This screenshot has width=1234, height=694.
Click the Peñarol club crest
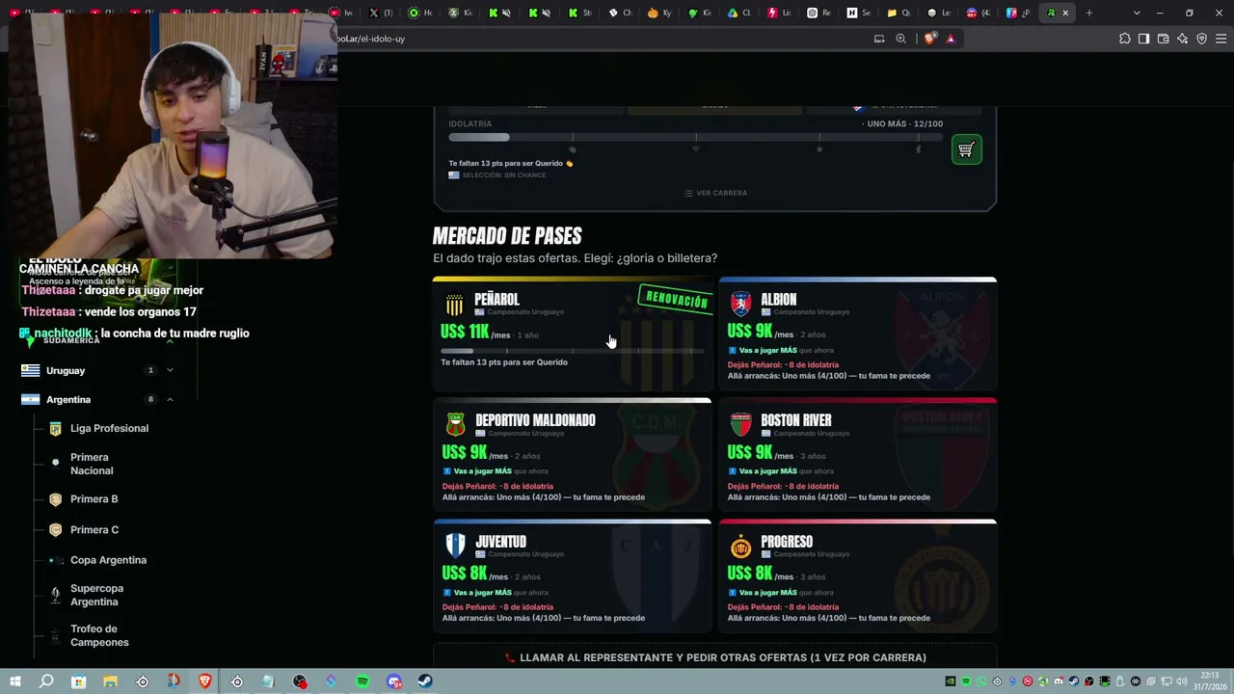pyautogui.click(x=454, y=307)
